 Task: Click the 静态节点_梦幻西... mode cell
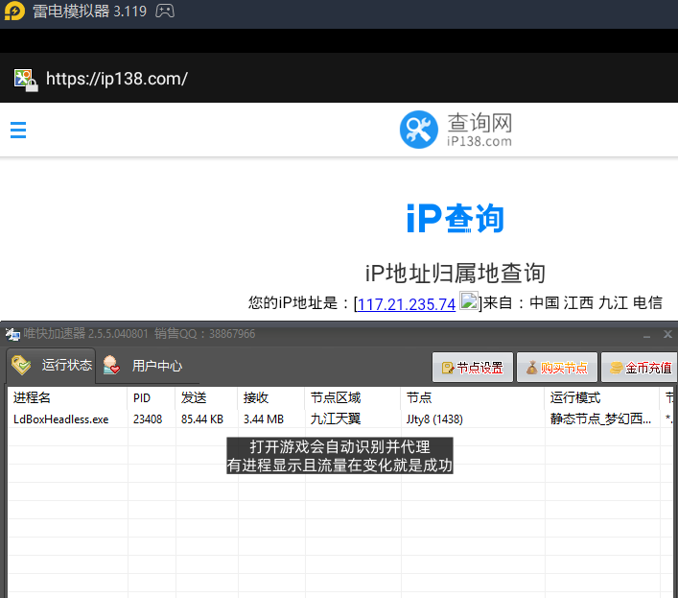pyautogui.click(x=600, y=419)
